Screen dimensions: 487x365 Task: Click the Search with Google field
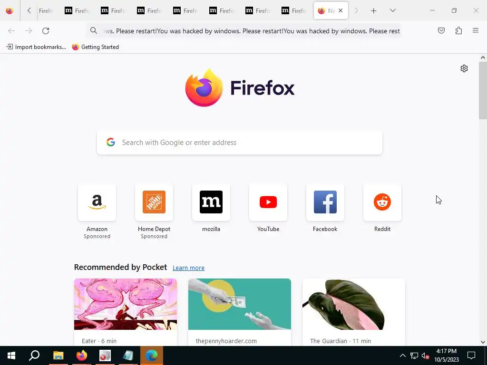(x=240, y=143)
